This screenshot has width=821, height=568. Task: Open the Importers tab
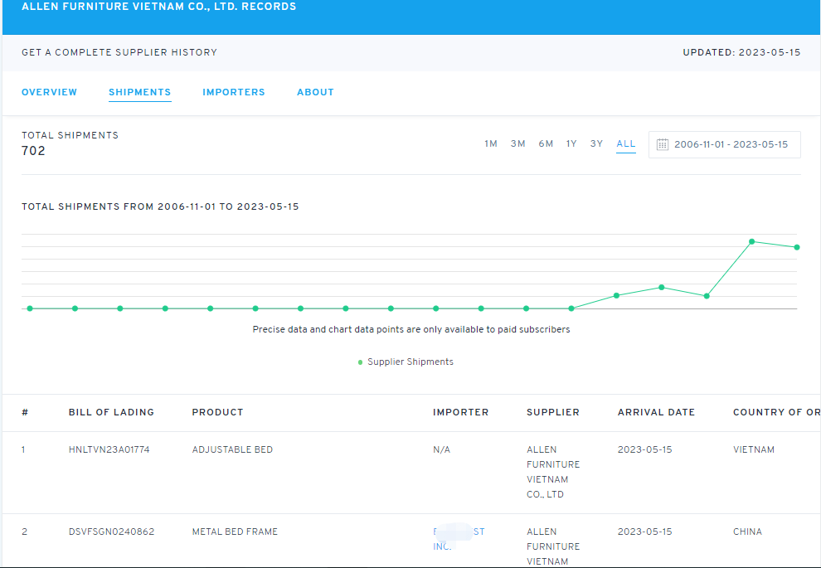point(234,92)
